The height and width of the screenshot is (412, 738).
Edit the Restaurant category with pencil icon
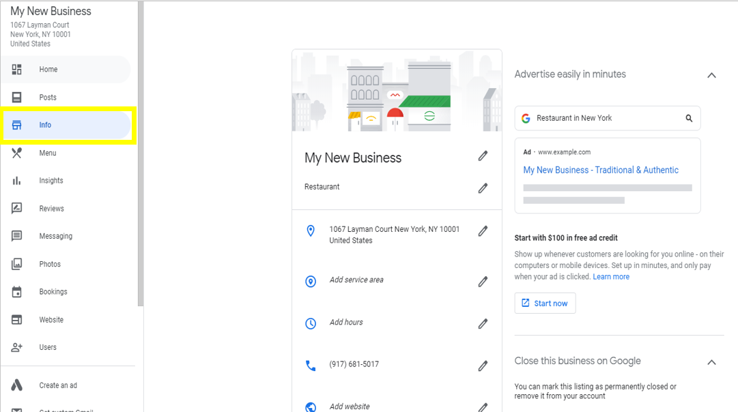[x=483, y=188]
